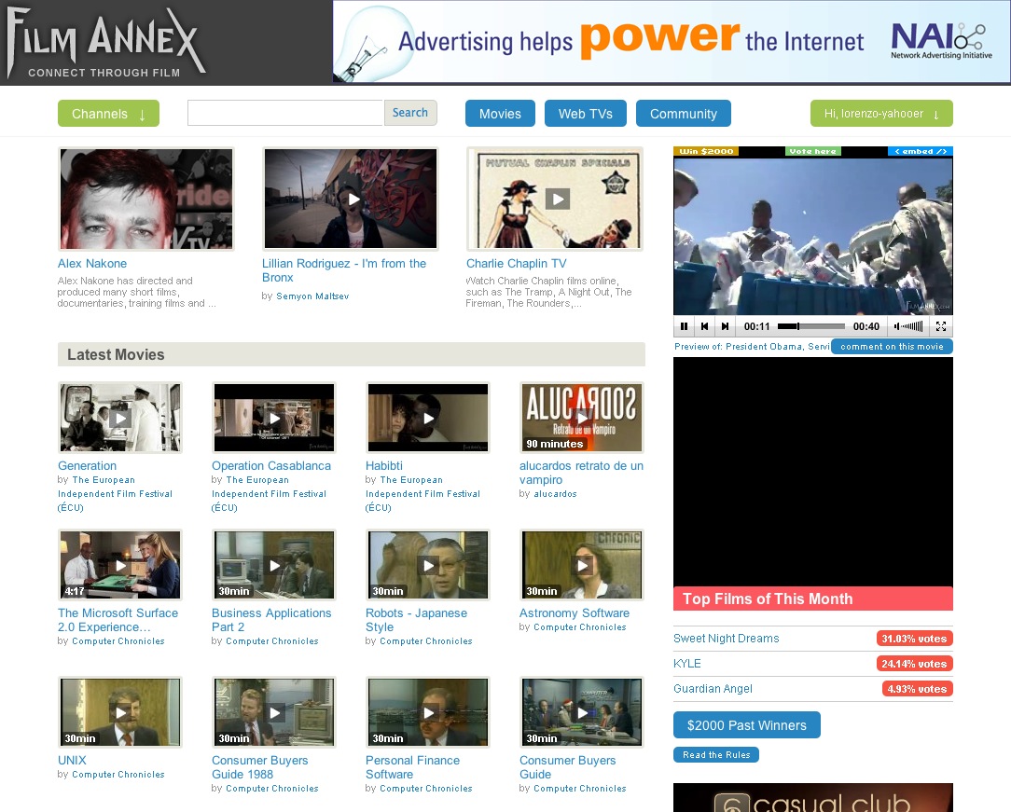
Task: Open Lillian Rodriguez - I'm from the Bronx title
Action: (x=344, y=270)
